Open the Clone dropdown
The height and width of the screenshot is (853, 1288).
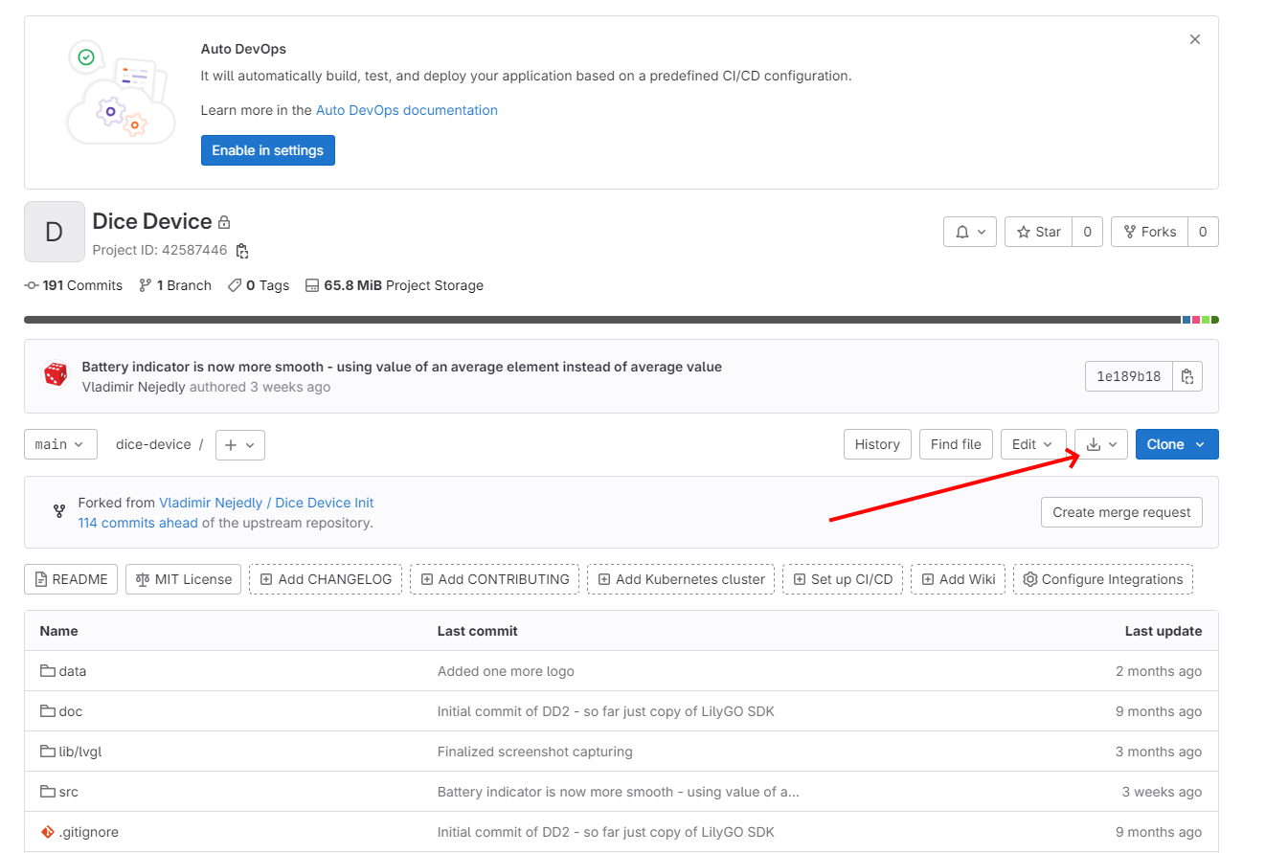[x=1177, y=444]
